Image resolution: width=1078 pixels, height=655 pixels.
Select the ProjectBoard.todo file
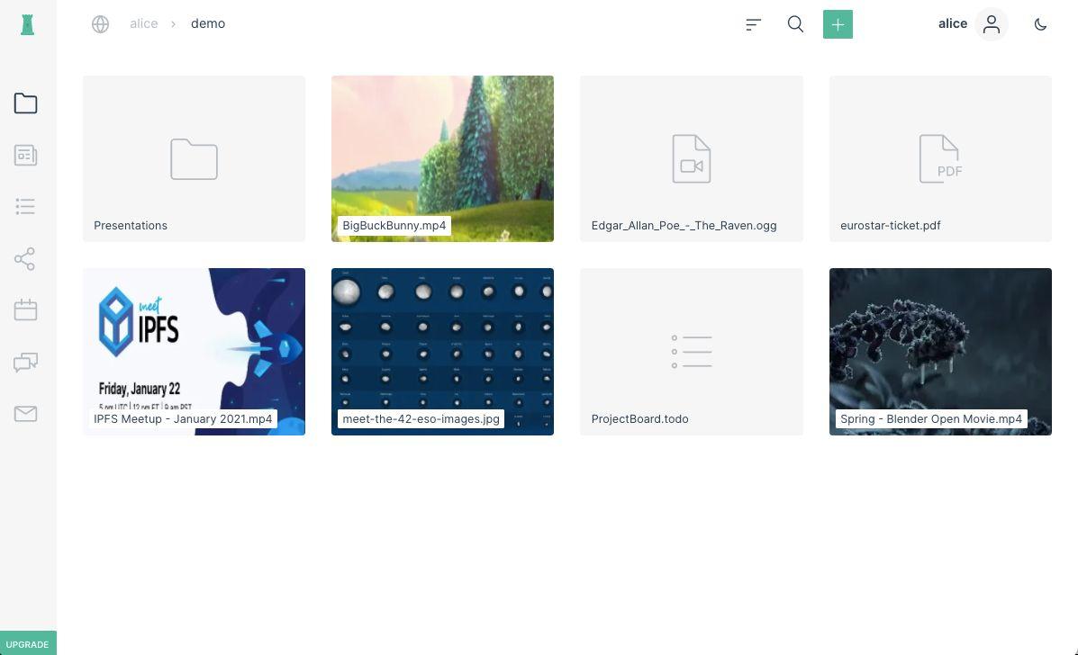pos(691,352)
